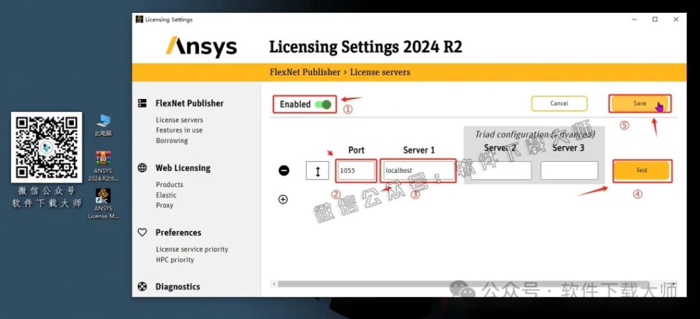
Task: Maximize the Licensing Settings window
Action: pyautogui.click(x=655, y=20)
